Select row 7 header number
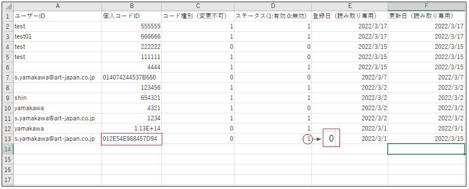469x189 pixels. point(7,77)
